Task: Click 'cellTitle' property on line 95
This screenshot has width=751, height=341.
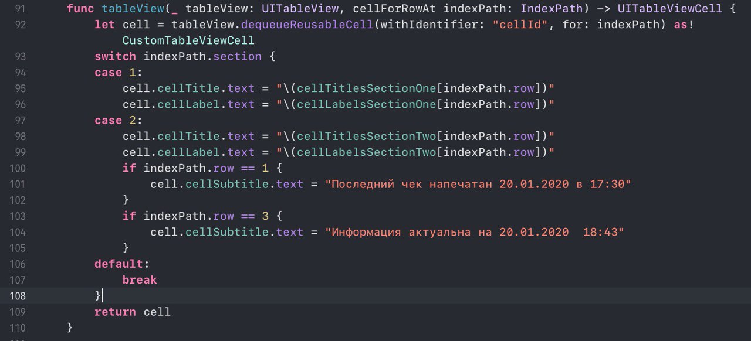Action: pyautogui.click(x=188, y=88)
